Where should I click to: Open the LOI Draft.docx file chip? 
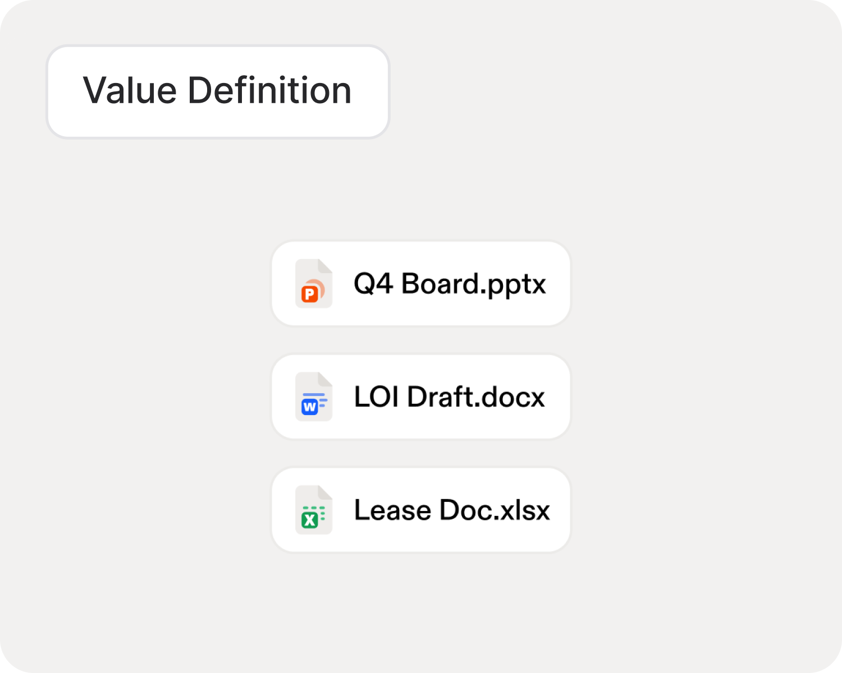coord(421,397)
